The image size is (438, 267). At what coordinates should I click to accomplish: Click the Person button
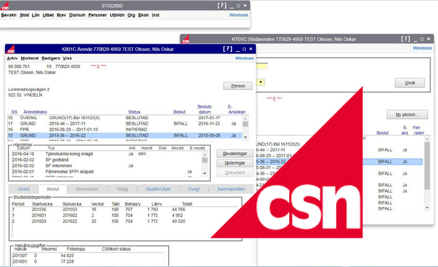tap(238, 85)
